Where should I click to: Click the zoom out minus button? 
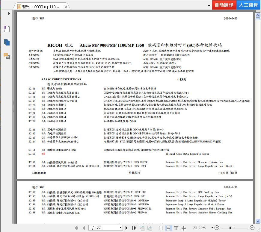[x=217, y=228]
